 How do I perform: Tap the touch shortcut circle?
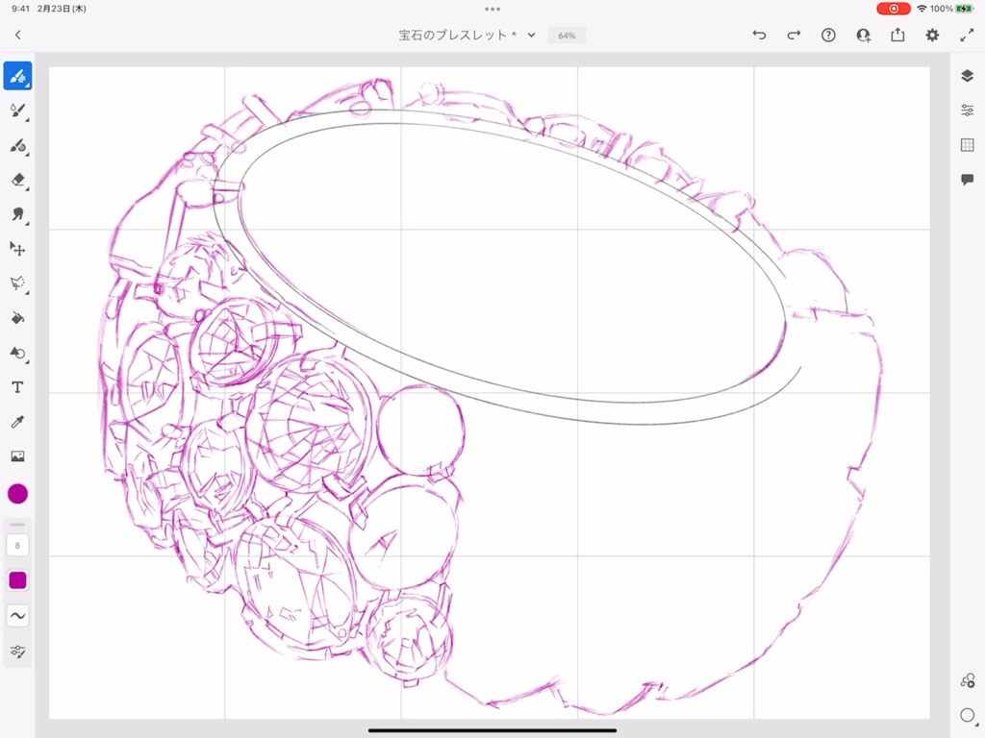pyautogui.click(x=968, y=715)
